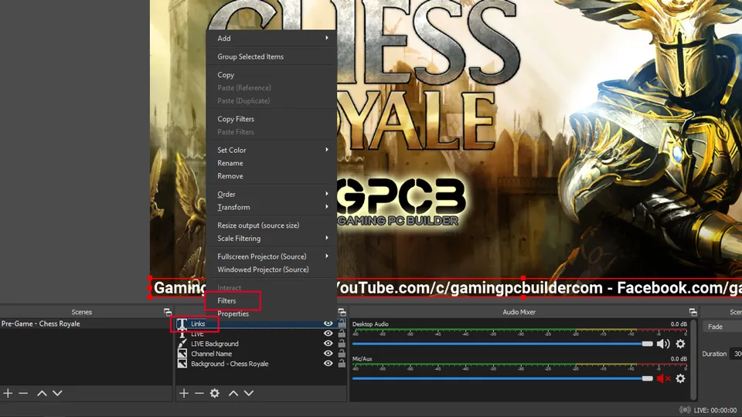Move selected source down arrow

point(248,393)
